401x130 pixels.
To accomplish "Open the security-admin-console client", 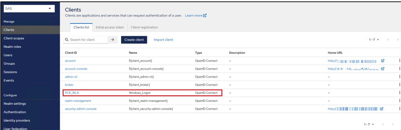I will click(x=81, y=109).
